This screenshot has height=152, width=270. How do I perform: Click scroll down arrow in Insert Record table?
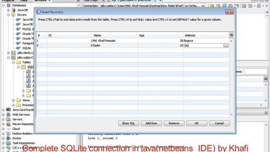pyautogui.click(x=232, y=114)
